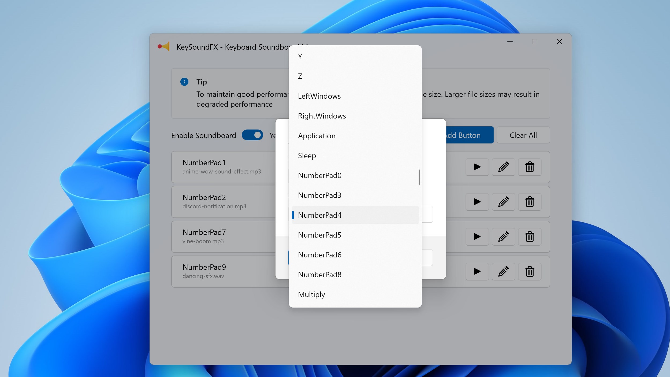Choose RightWindows key option
This screenshot has height=377, width=670.
click(x=355, y=116)
